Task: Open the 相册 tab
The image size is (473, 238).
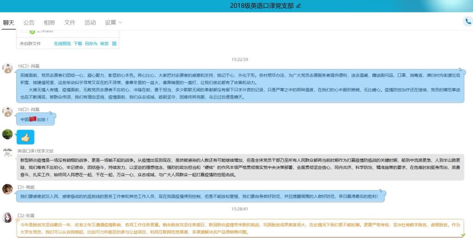Action: (x=49, y=23)
